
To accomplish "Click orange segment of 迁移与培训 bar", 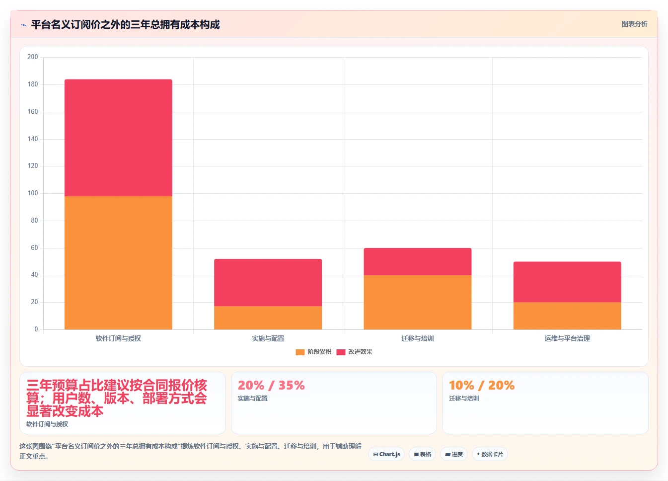I will pos(417,302).
